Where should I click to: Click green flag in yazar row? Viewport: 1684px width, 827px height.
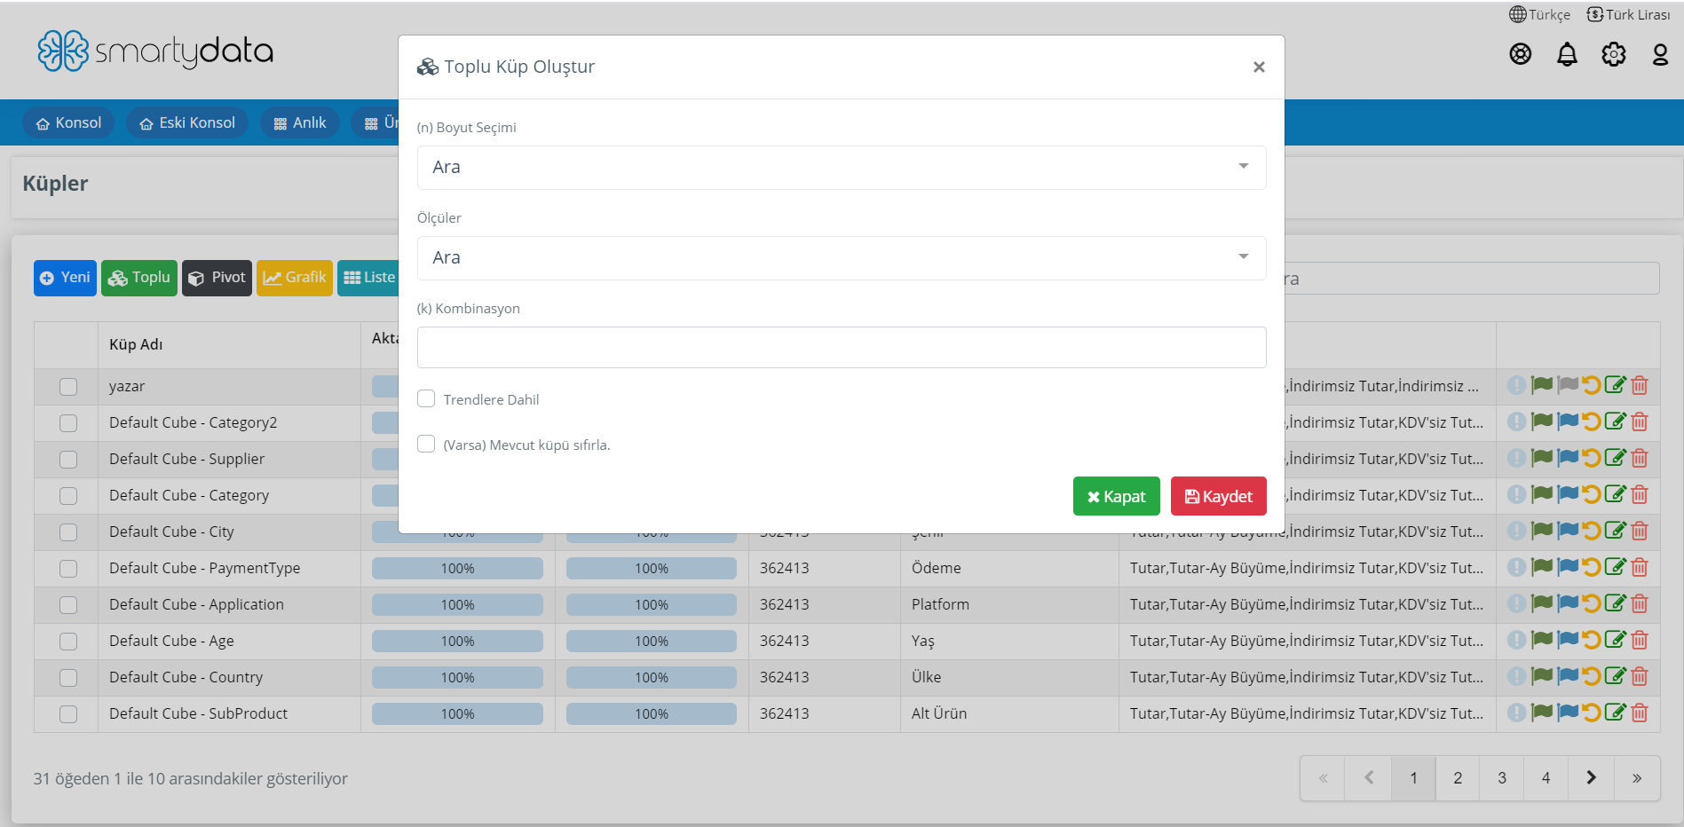click(x=1542, y=385)
